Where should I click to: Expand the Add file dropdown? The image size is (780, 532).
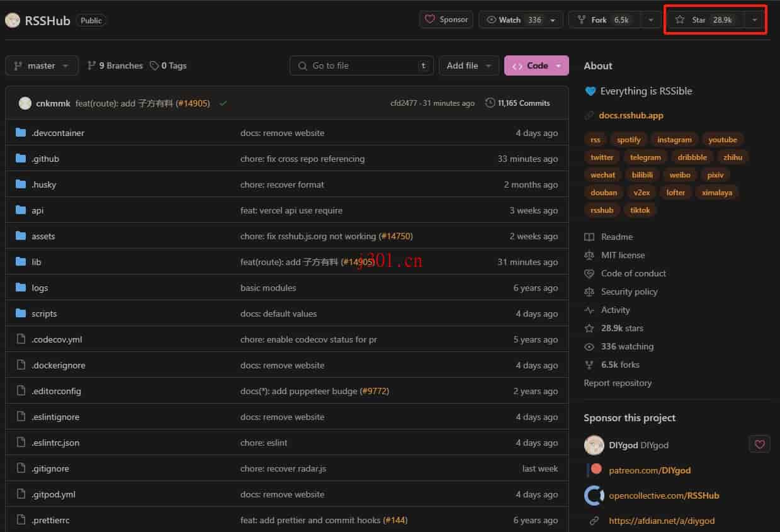pyautogui.click(x=468, y=65)
